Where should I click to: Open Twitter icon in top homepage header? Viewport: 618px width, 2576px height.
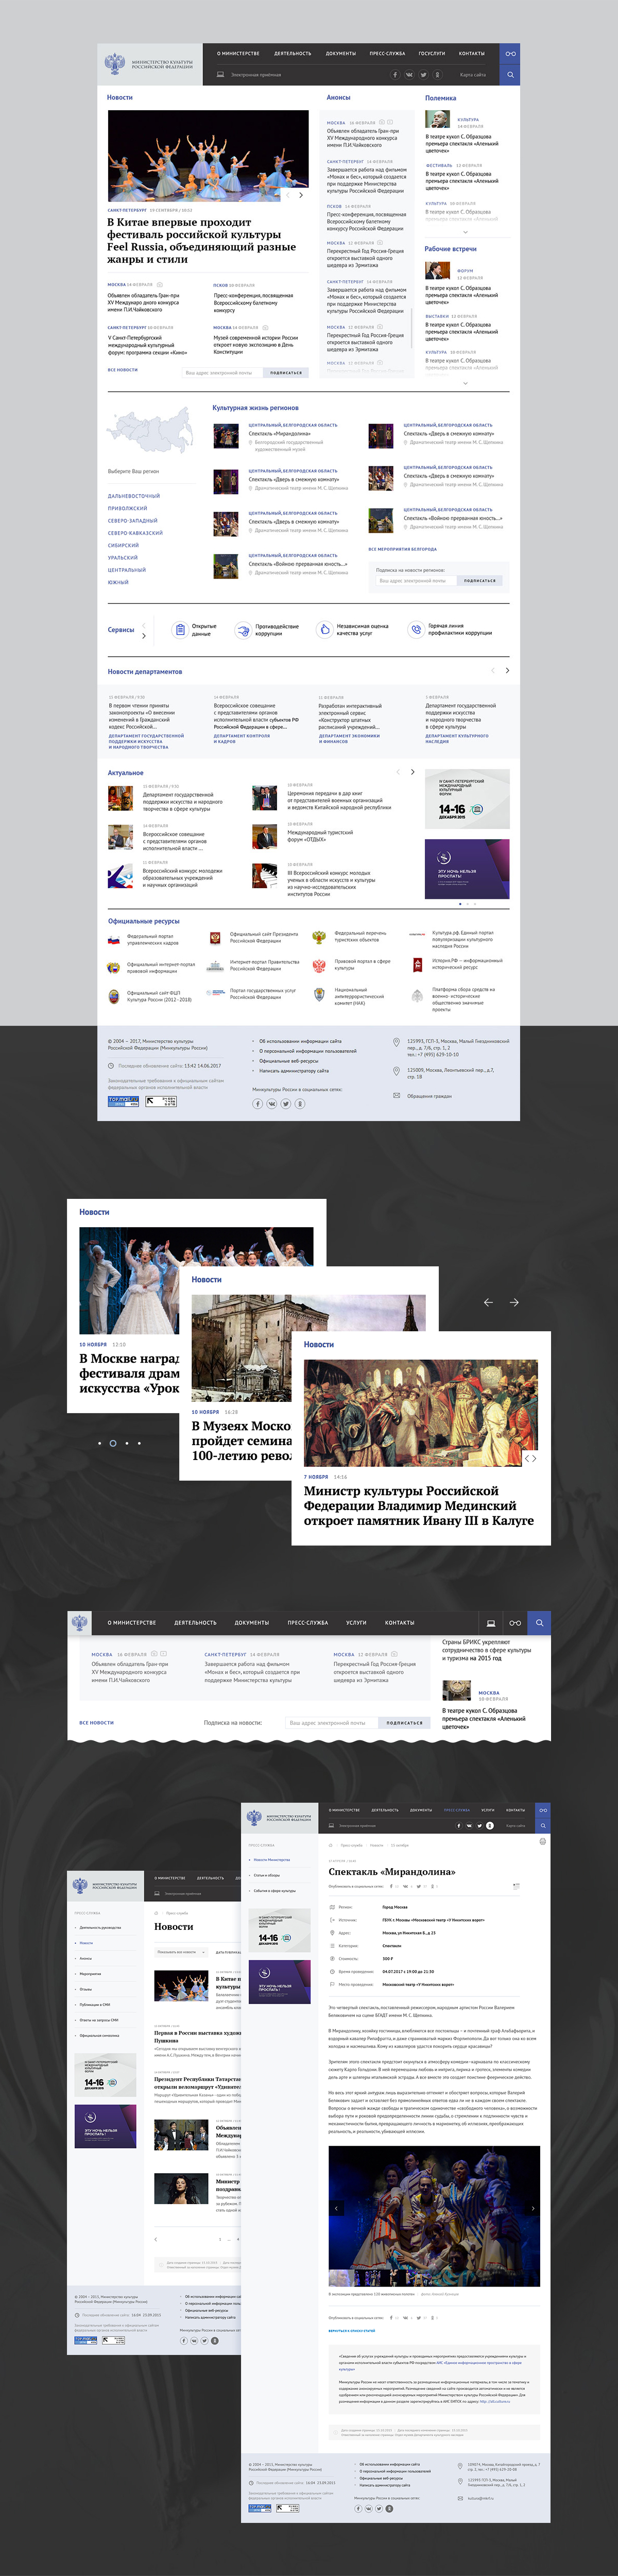click(x=423, y=75)
